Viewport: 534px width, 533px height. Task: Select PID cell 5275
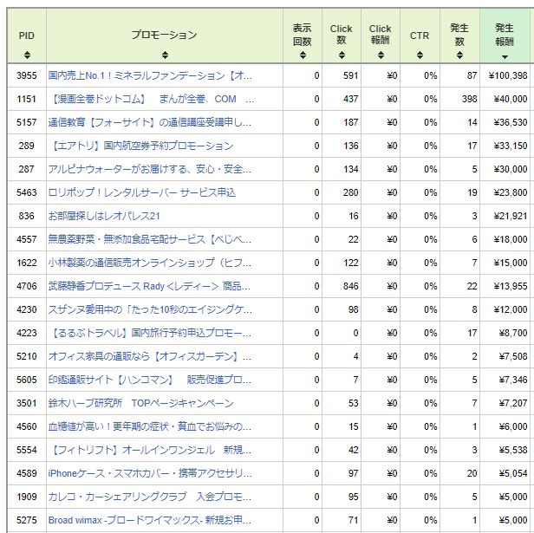click(x=27, y=520)
